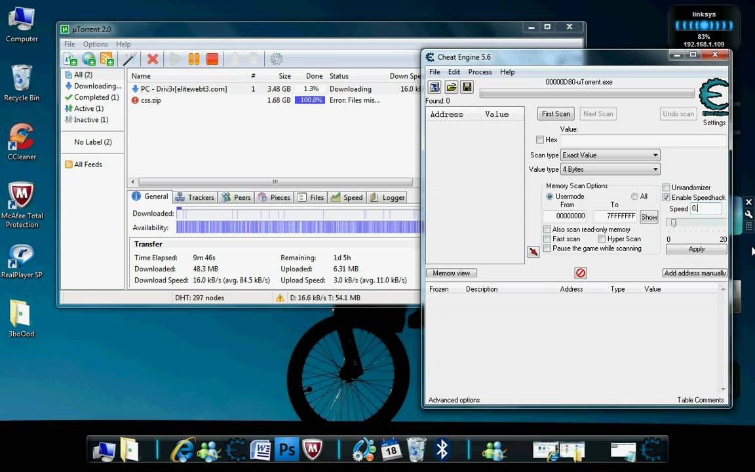This screenshot has height=472, width=755.
Task: Open Recycle Bin desktop icon
Action: pyautogui.click(x=22, y=83)
